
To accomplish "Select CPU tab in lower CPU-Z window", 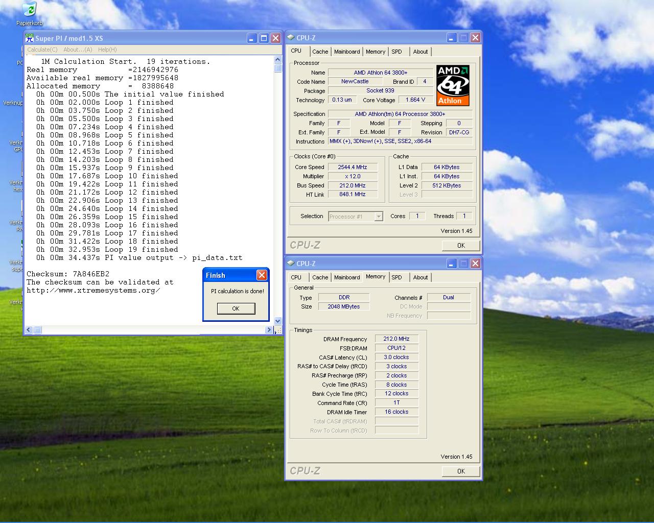I will pos(296,277).
